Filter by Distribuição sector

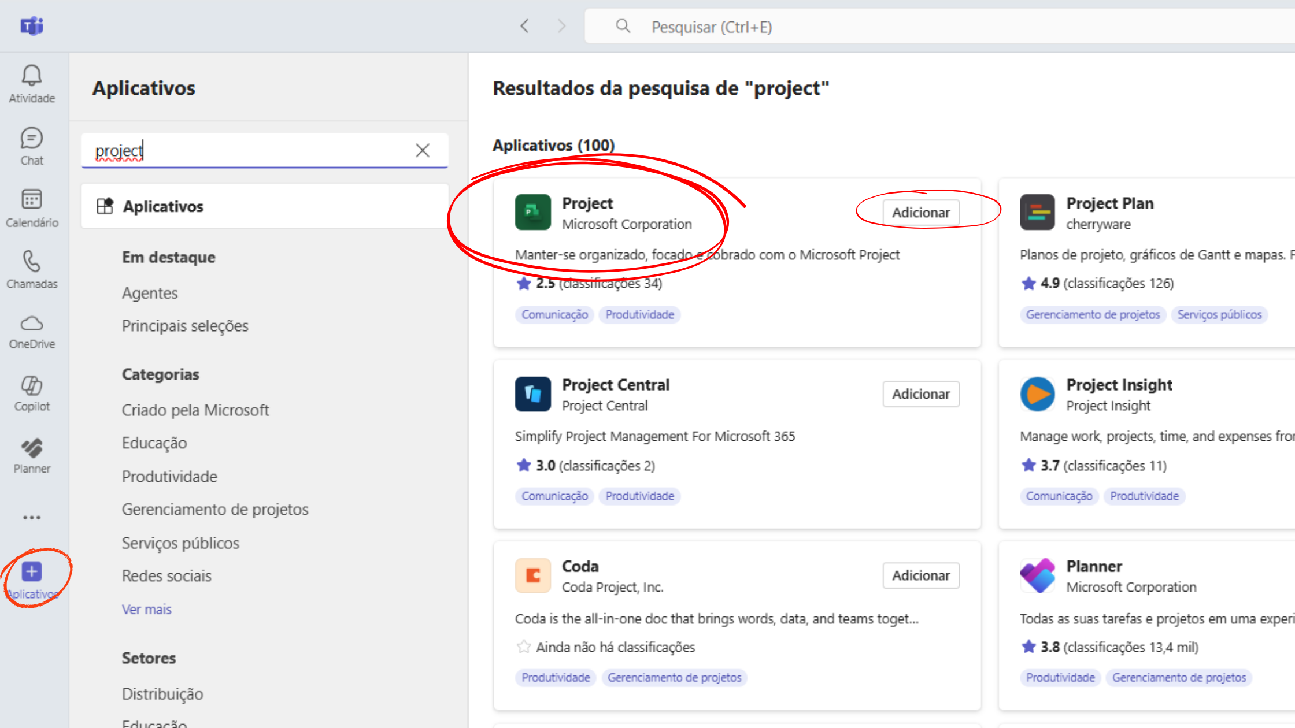[162, 694]
